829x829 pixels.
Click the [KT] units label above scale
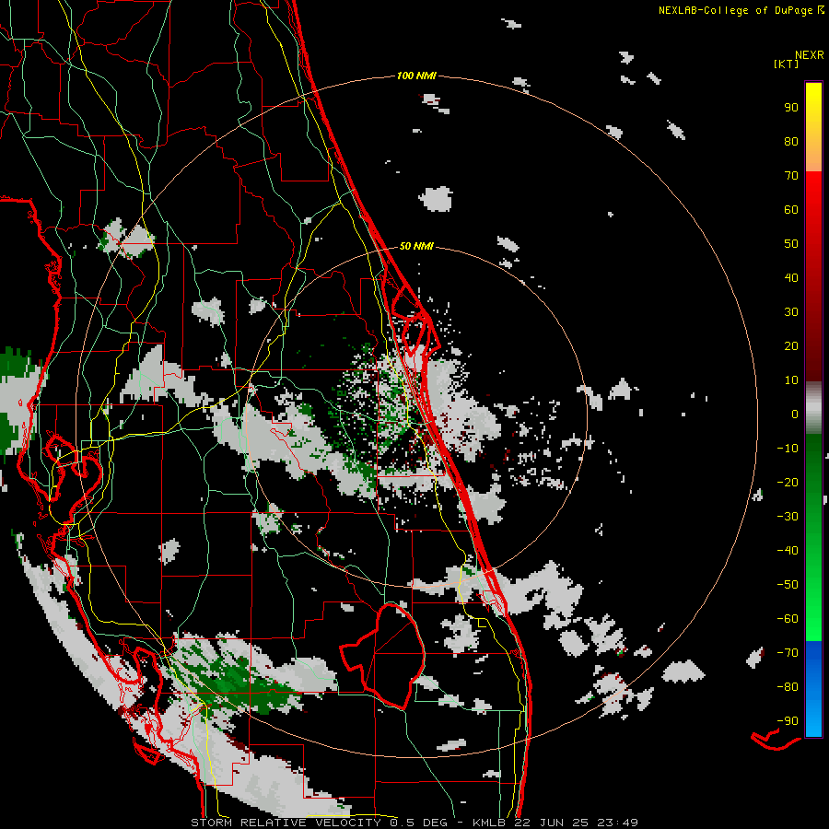coord(787,64)
